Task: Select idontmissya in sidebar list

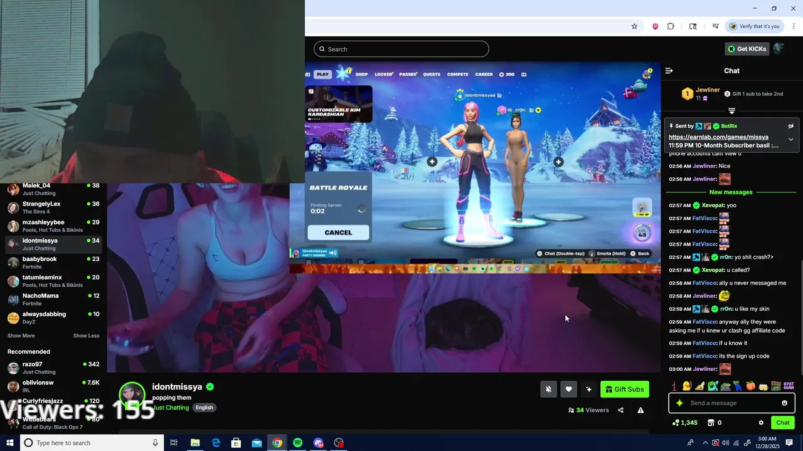Action: click(x=53, y=244)
